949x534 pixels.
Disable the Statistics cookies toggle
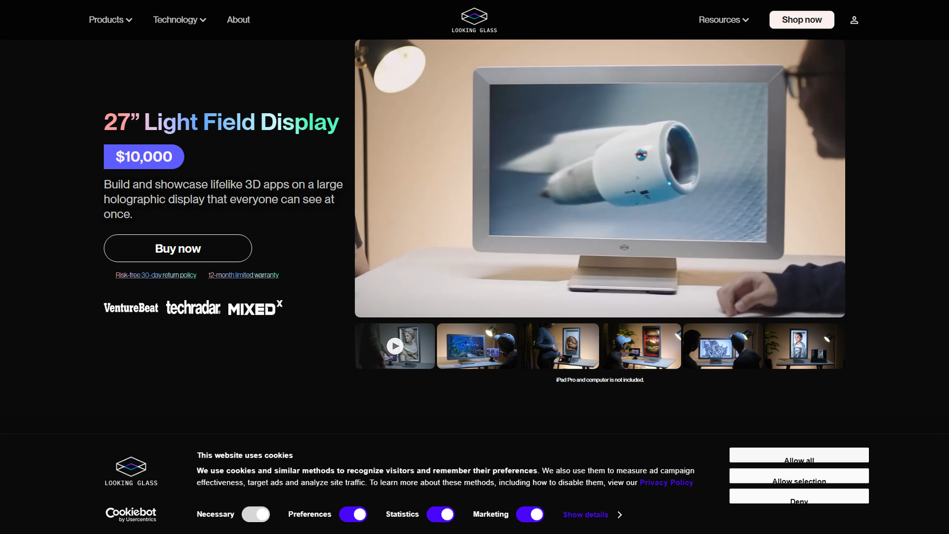441,514
